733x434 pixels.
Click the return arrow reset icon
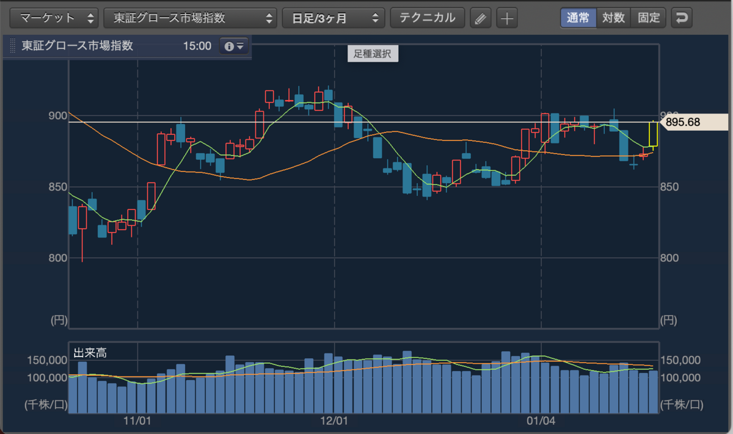(682, 18)
